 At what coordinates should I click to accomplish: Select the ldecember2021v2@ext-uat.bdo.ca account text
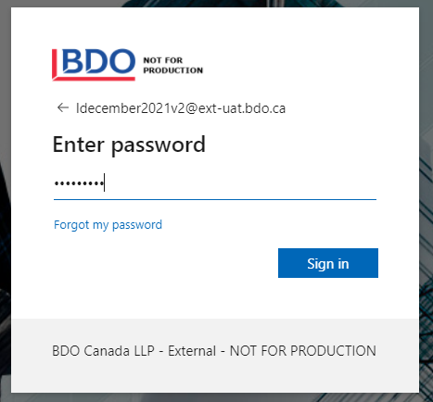click(181, 108)
